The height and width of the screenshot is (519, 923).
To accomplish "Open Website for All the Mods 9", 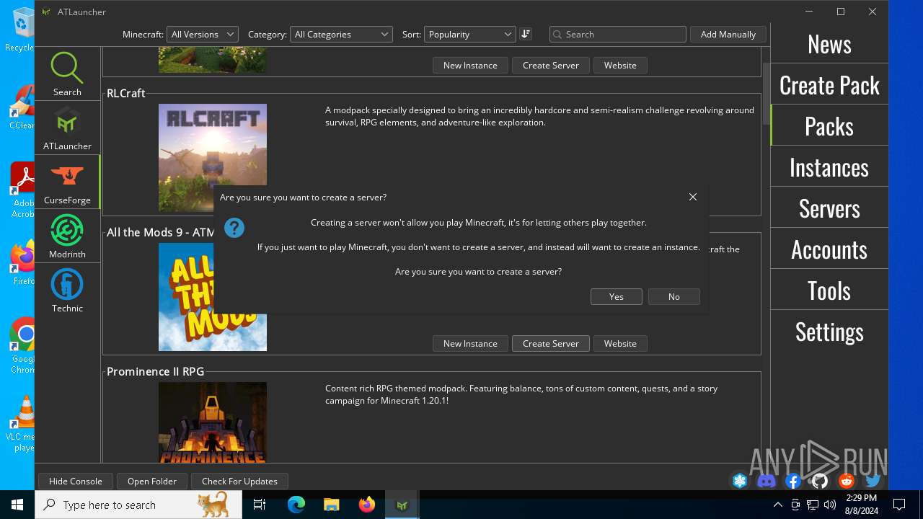I will coord(620,343).
